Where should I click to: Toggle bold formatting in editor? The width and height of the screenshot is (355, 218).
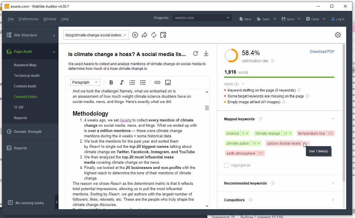tap(111, 82)
